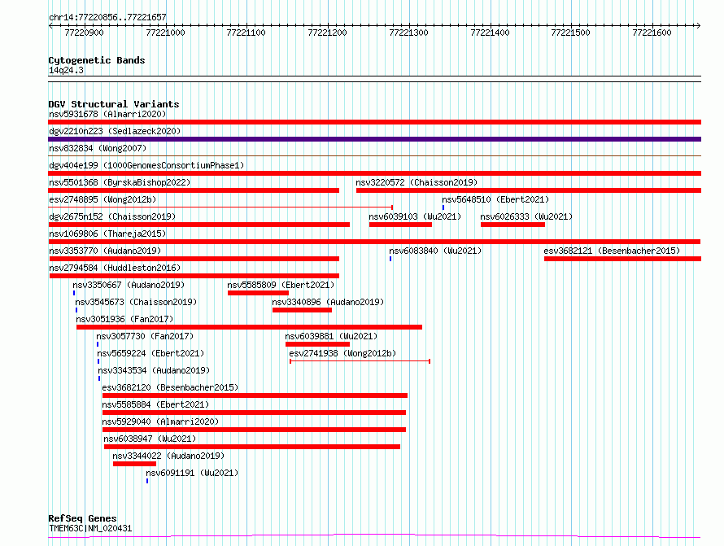The image size is (724, 546).
Task: Click the nsv3350667 (Audano2019) label
Action: [129, 285]
